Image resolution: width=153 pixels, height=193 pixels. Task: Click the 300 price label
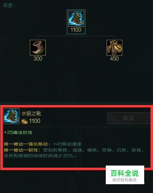pyautogui.click(x=38, y=58)
